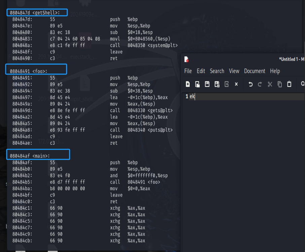Click line number 1 in Mousepad gutter
The image size is (305, 252).
click(x=187, y=97)
